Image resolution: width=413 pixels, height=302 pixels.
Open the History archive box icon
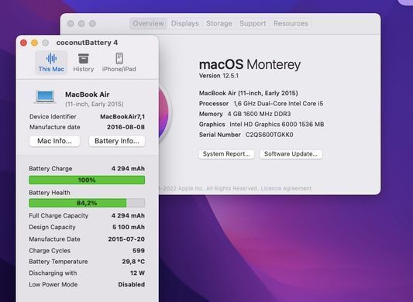point(84,58)
